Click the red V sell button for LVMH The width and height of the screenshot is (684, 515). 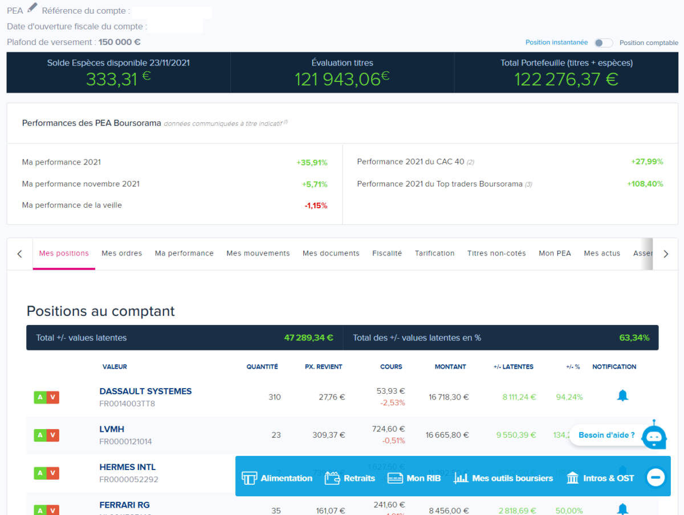click(x=53, y=435)
